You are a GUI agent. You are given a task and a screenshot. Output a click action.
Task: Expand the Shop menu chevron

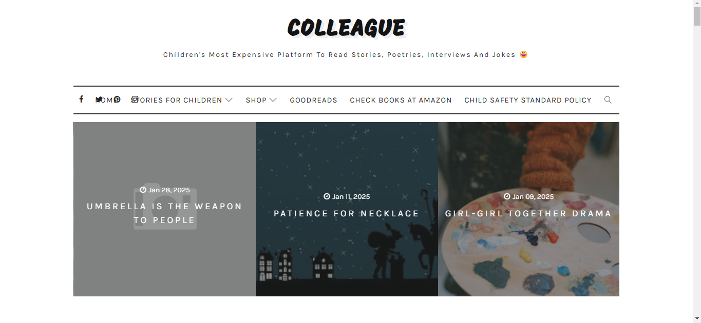point(273,100)
